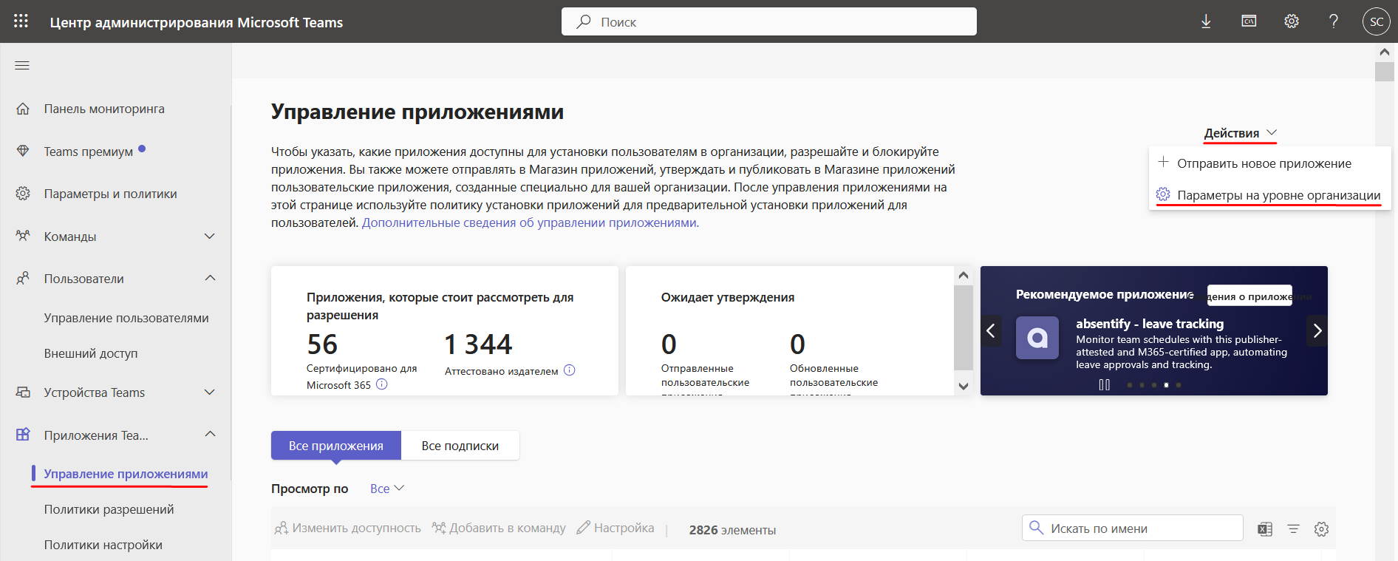Click the absentify app logo
This screenshot has width=1398, height=561.
click(1037, 338)
